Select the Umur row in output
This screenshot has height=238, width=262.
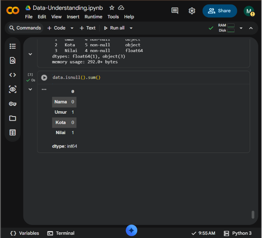point(64,112)
